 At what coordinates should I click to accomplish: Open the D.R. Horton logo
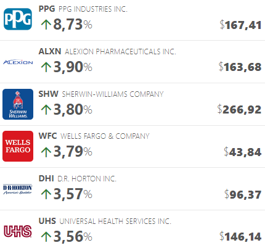click(x=18, y=189)
